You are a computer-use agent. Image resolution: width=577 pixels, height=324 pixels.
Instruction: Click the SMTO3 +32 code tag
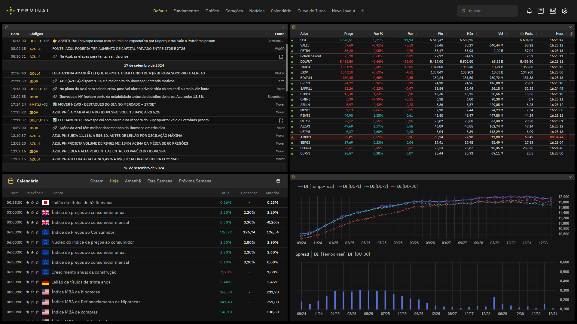coord(38,105)
